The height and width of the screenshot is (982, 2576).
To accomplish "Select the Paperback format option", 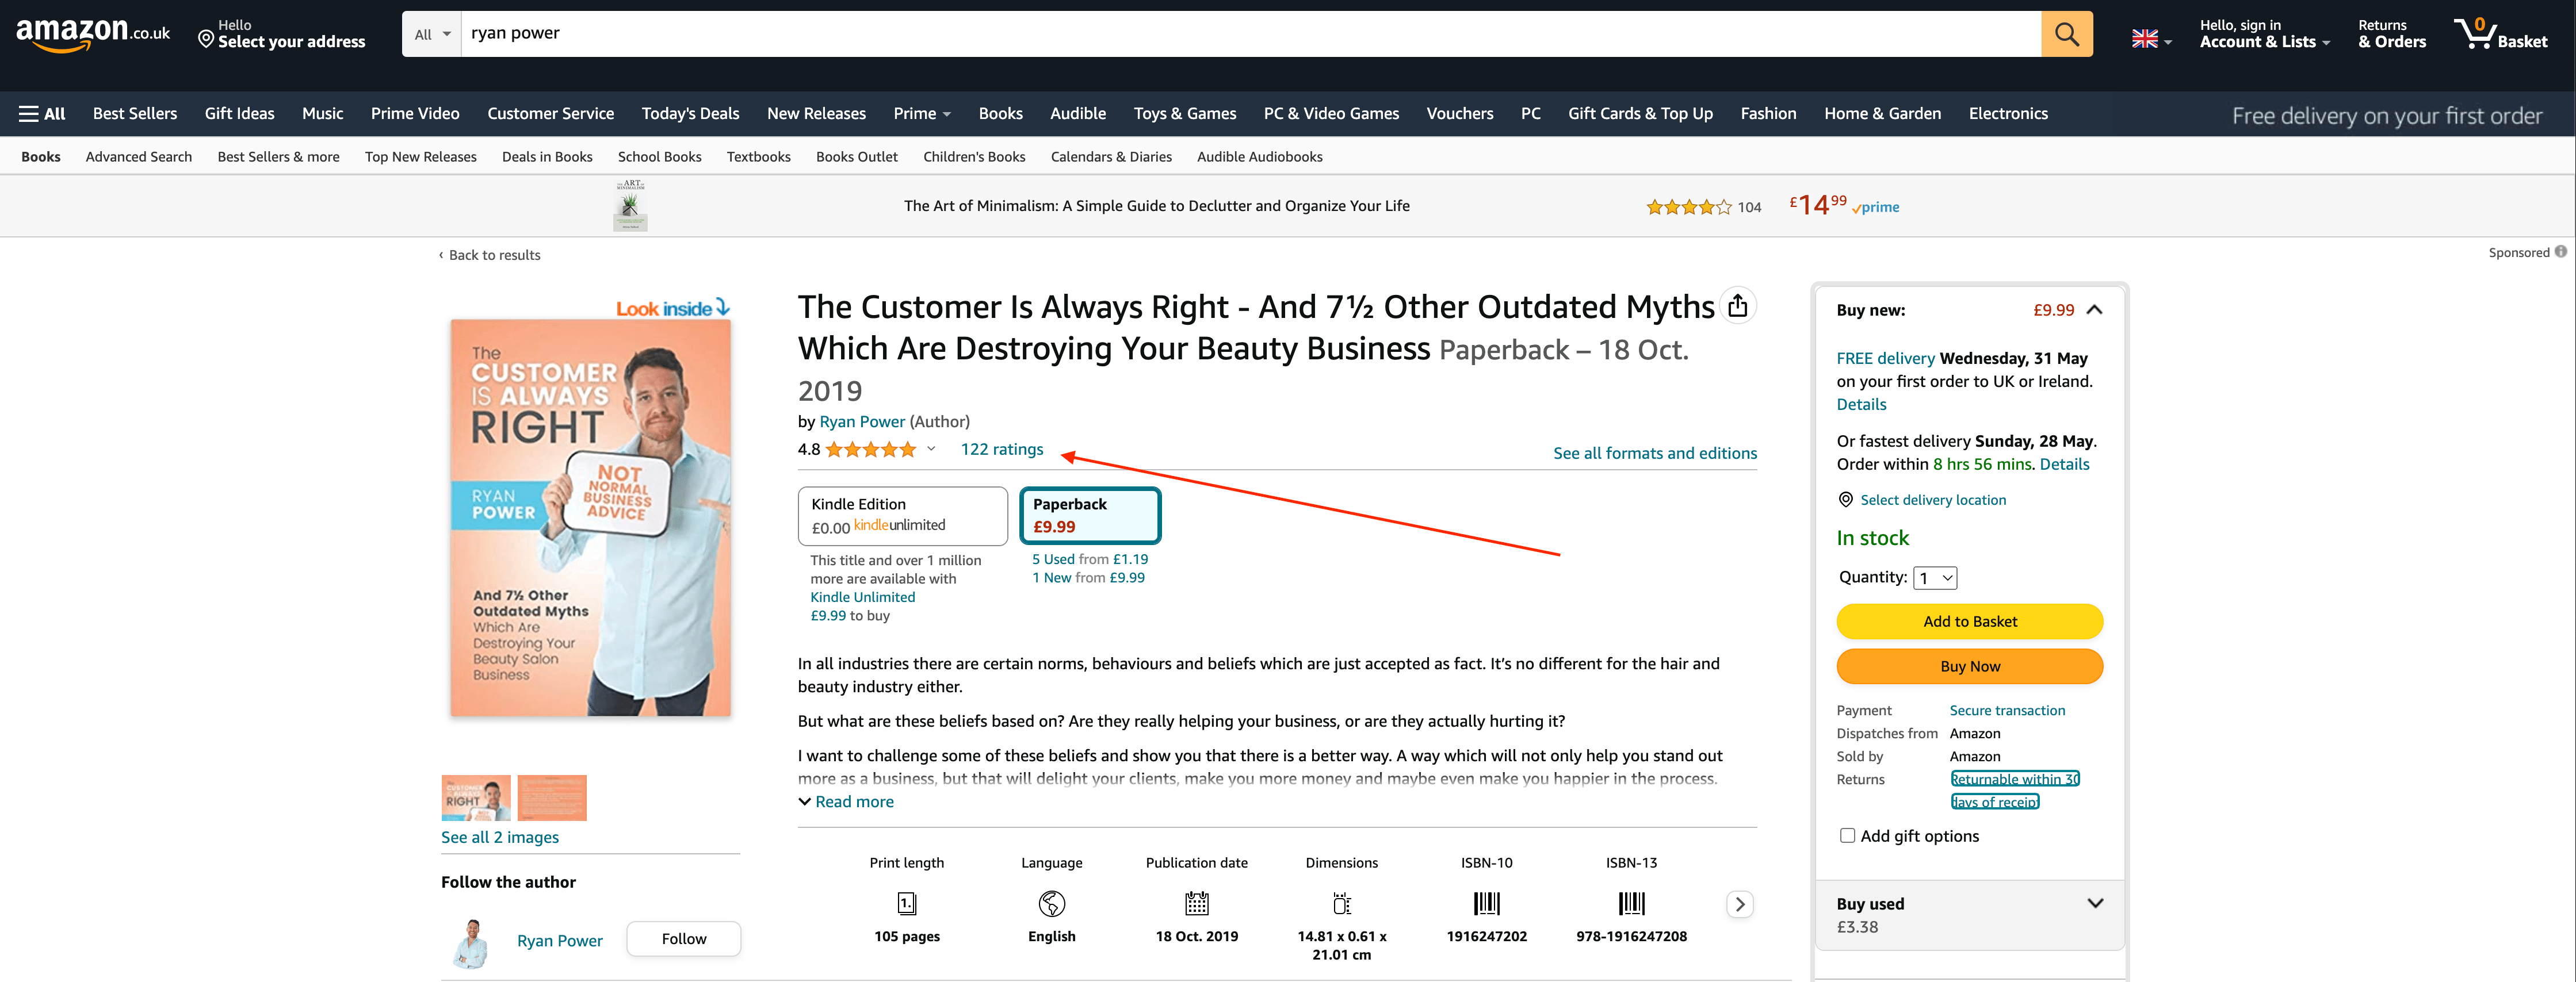I will [x=1089, y=516].
